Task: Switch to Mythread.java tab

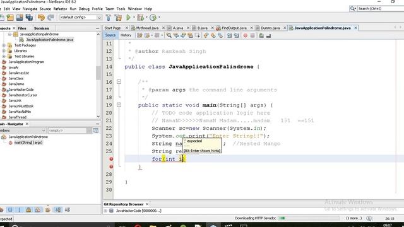Action: pos(147,28)
